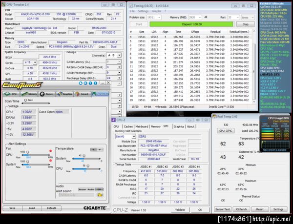Open LinX 'times' unit dropdown

pos(248,18)
